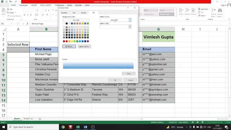
Task: Click the Copy icon in Clipboard group
Action: pos(8,13)
